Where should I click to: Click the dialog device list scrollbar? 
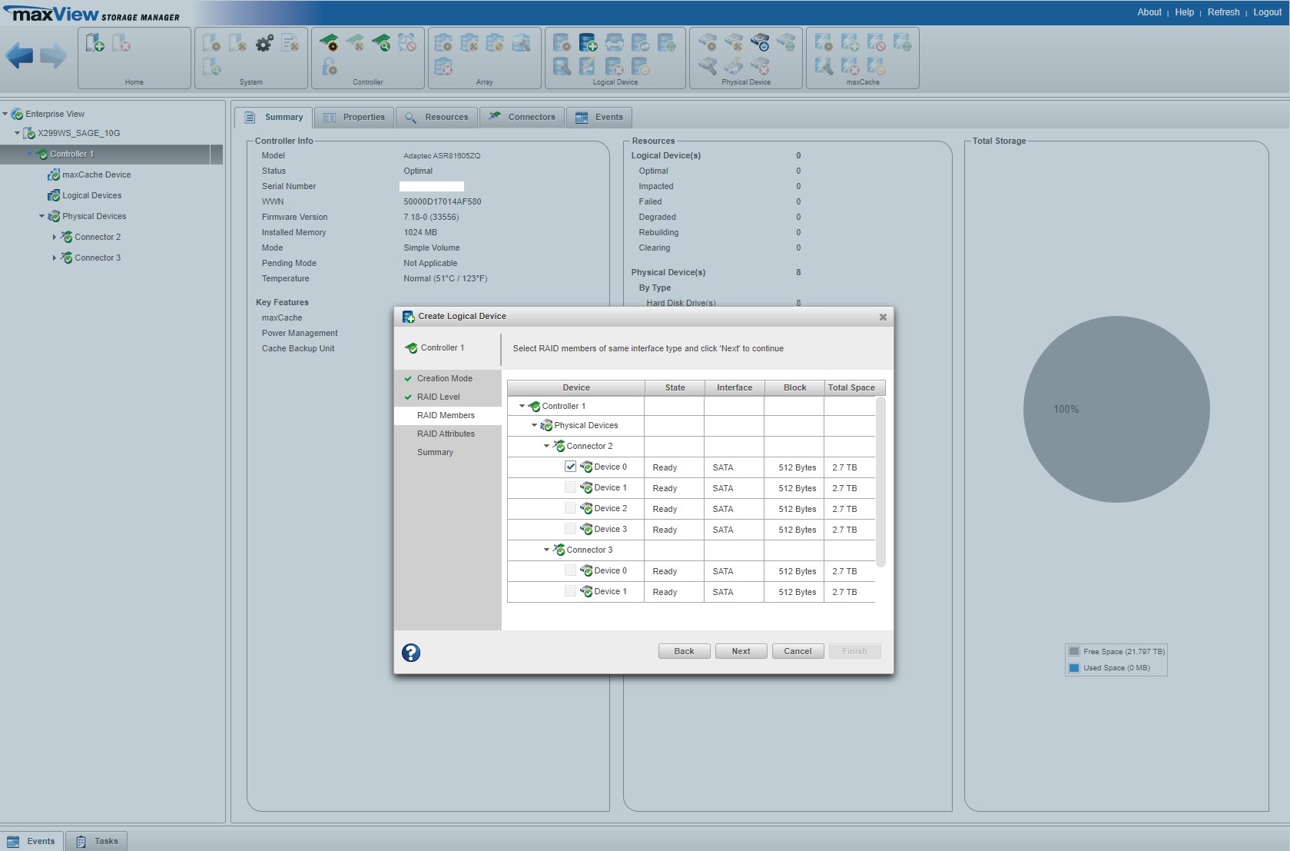[880, 482]
